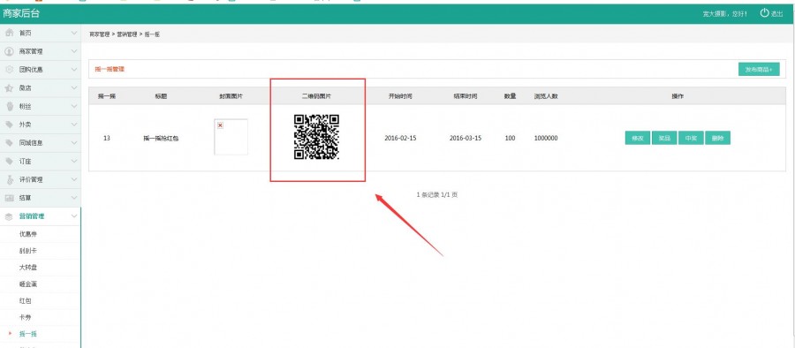Open 砸金蛋 submenu item
This screenshot has height=348, width=795.
tap(28, 284)
